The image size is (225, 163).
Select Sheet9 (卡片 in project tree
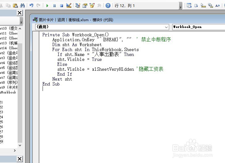coord(9,87)
